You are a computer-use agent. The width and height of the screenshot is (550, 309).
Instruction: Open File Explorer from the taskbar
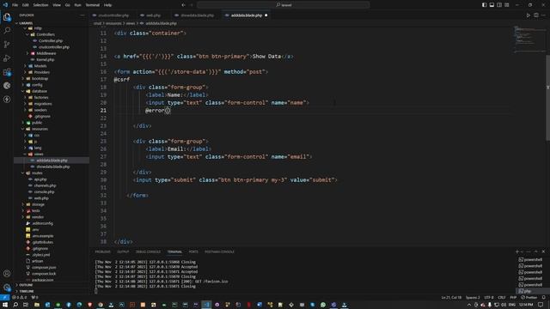pyautogui.click(x=37, y=305)
